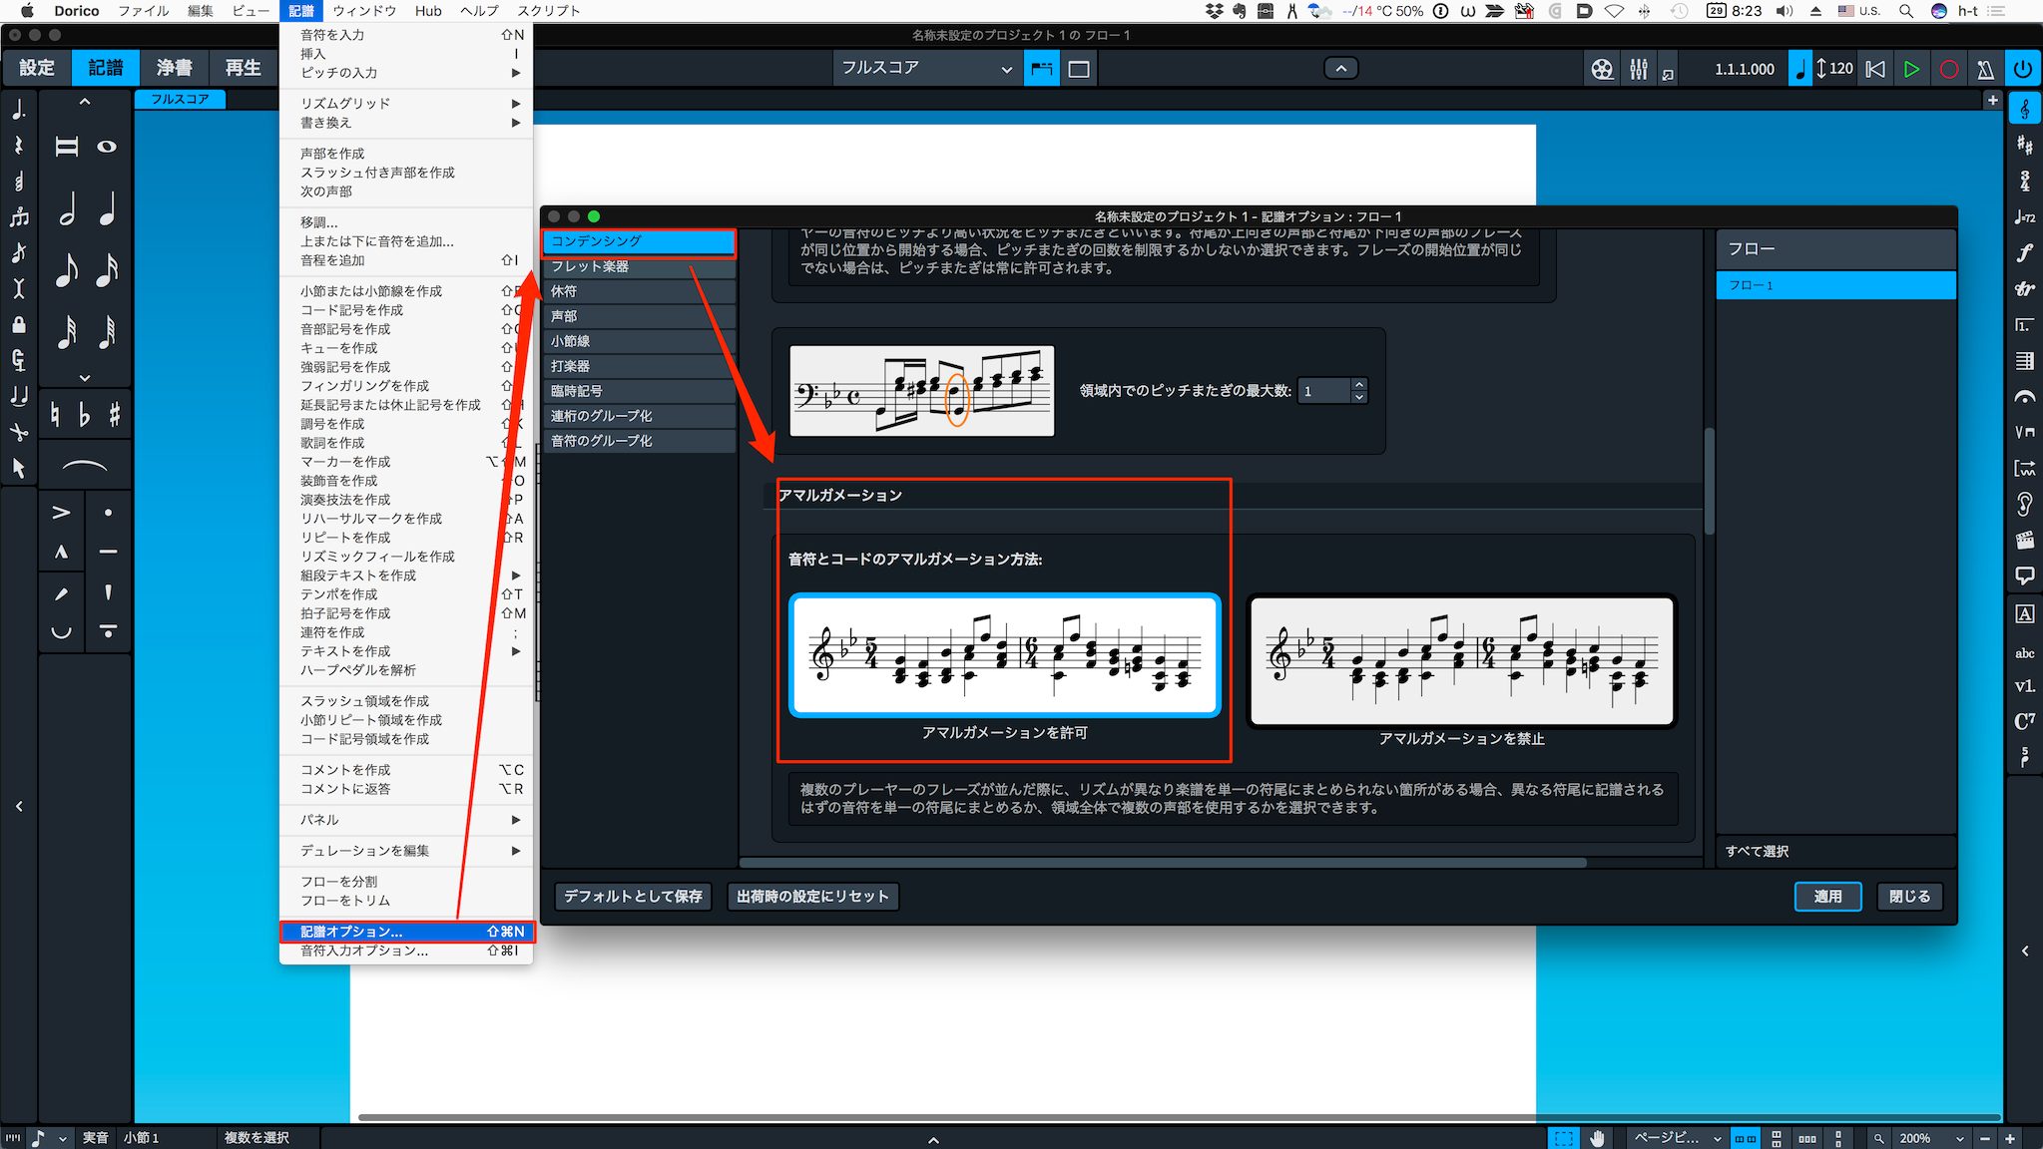Screen dimensions: 2043x1149
Task: Open the zoom 200% dropdown
Action: coord(1930,1138)
